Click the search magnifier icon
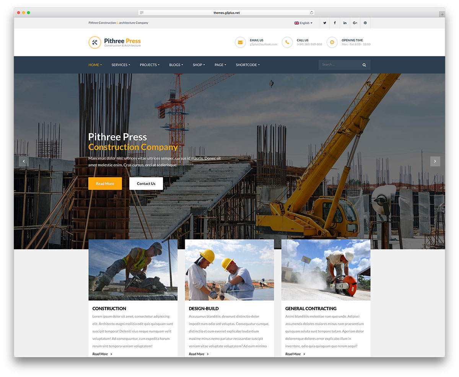Image resolution: width=459 pixels, height=377 pixels. pyautogui.click(x=364, y=65)
